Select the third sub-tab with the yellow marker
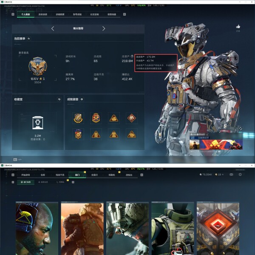Image resolution: width=255 pixels, height=255 pixels. tap(60, 182)
